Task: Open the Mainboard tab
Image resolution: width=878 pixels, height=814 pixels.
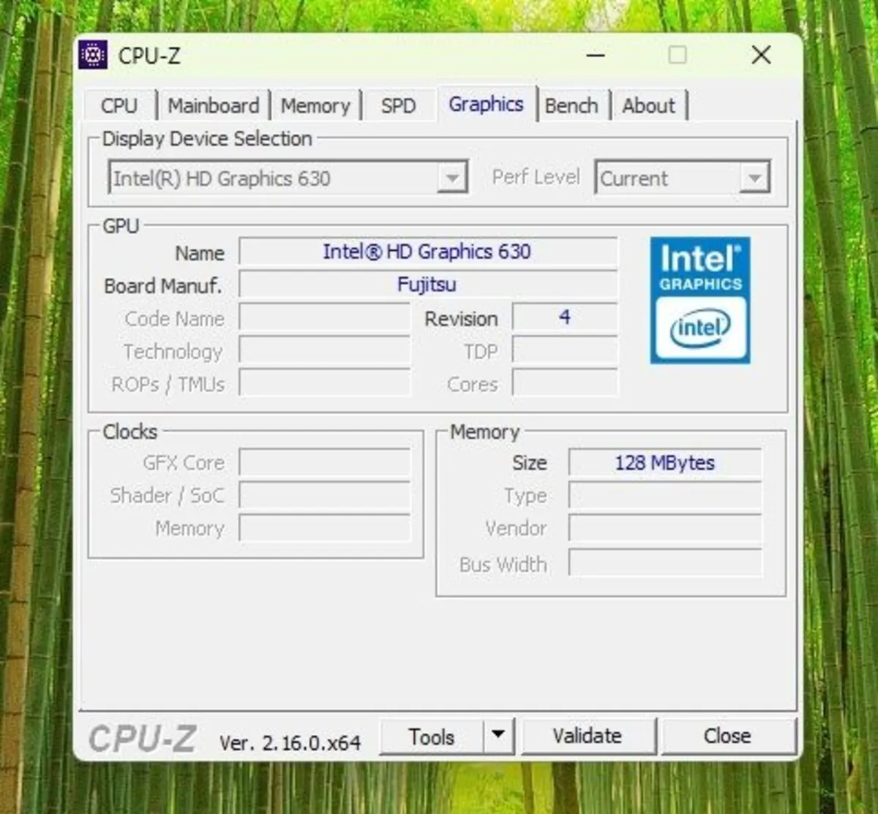Action: [x=213, y=105]
